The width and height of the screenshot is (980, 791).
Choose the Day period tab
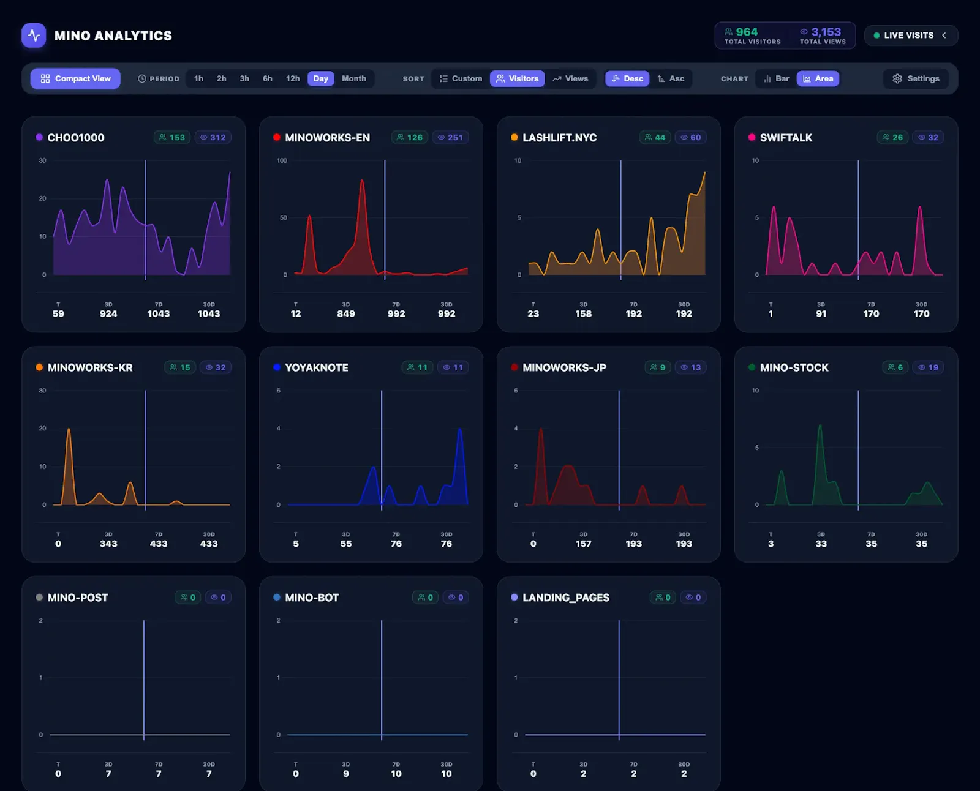pos(321,78)
